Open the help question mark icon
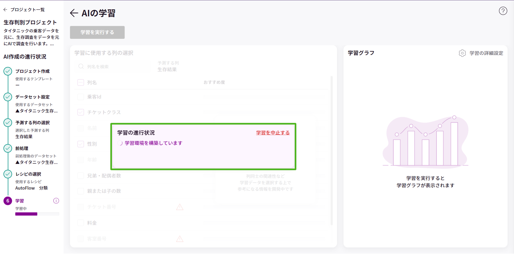The image size is (514, 254). pyautogui.click(x=503, y=11)
